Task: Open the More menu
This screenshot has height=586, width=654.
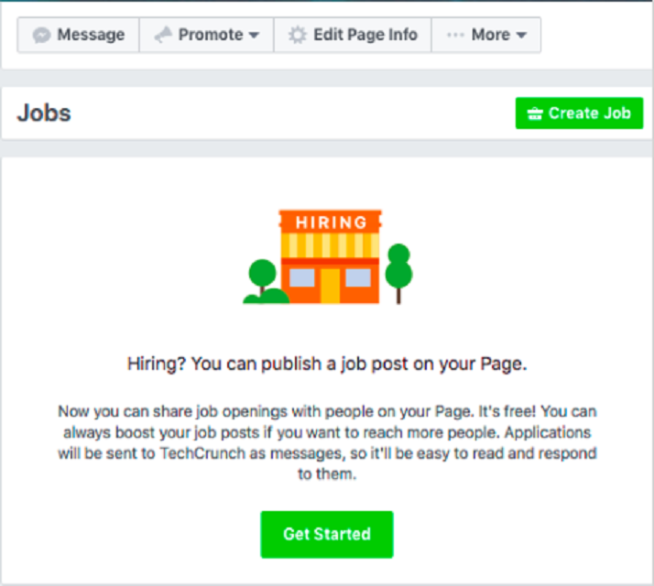Action: tap(486, 35)
